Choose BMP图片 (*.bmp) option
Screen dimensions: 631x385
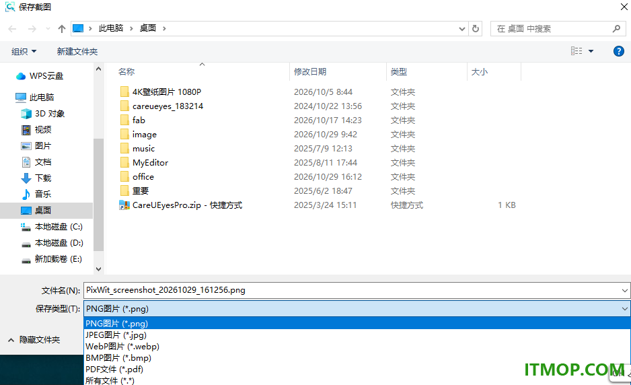point(357,357)
